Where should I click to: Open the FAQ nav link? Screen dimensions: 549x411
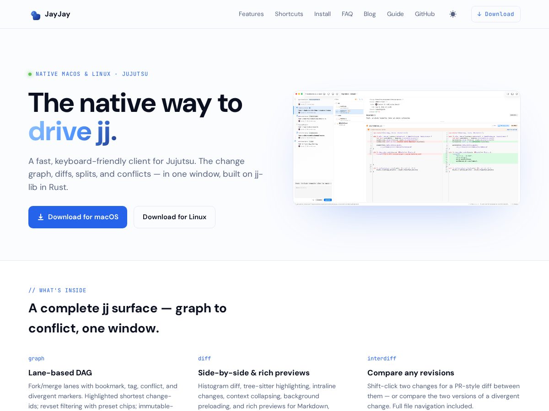[x=347, y=14]
